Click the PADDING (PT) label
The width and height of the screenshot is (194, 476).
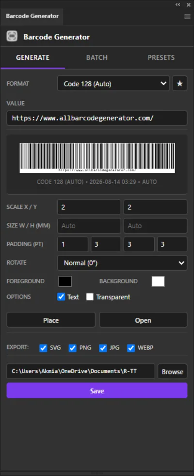[x=24, y=244]
